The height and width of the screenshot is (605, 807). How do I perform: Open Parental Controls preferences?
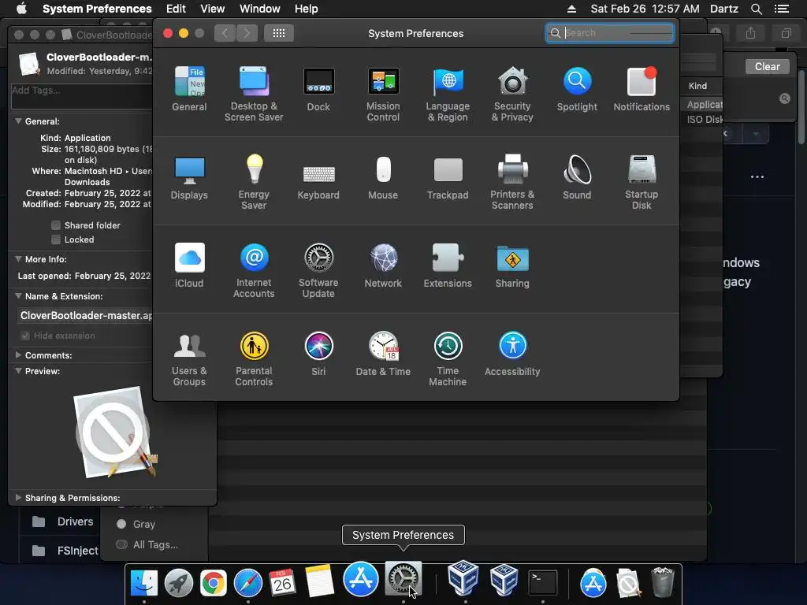tap(254, 358)
